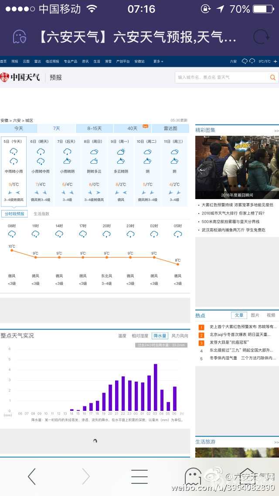Click the orange search magnifier icon
This screenshot has height=496, width=279.
point(273,77)
